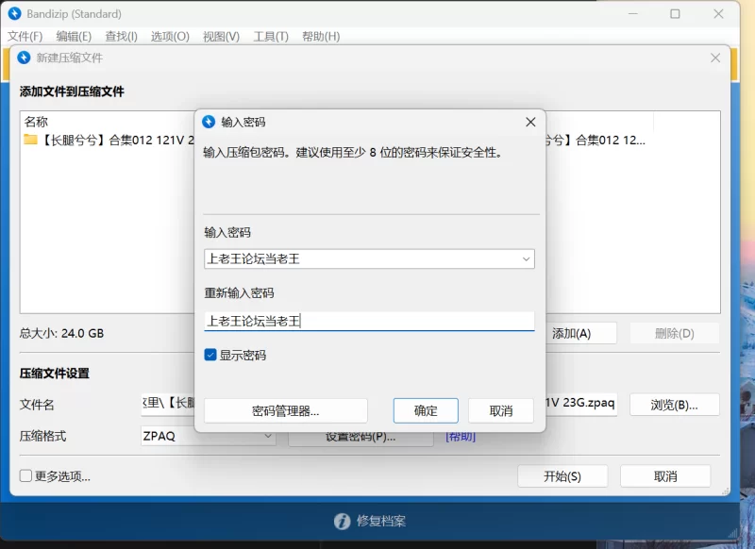Click the Bandizip logo in title bar

(15, 13)
